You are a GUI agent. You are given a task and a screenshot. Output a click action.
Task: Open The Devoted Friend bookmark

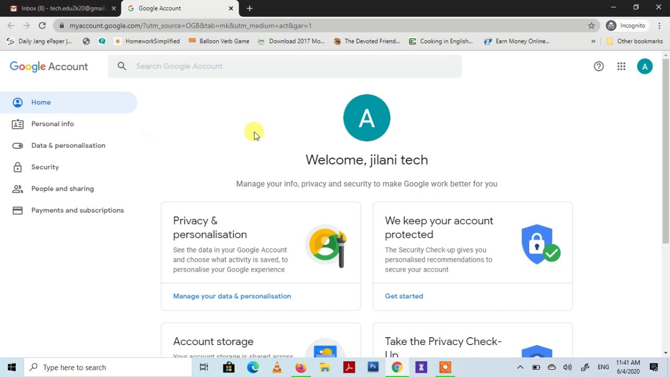(366, 41)
